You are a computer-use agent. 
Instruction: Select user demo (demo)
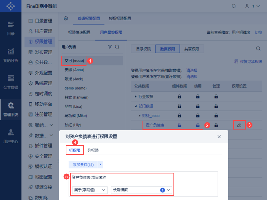click(92, 88)
